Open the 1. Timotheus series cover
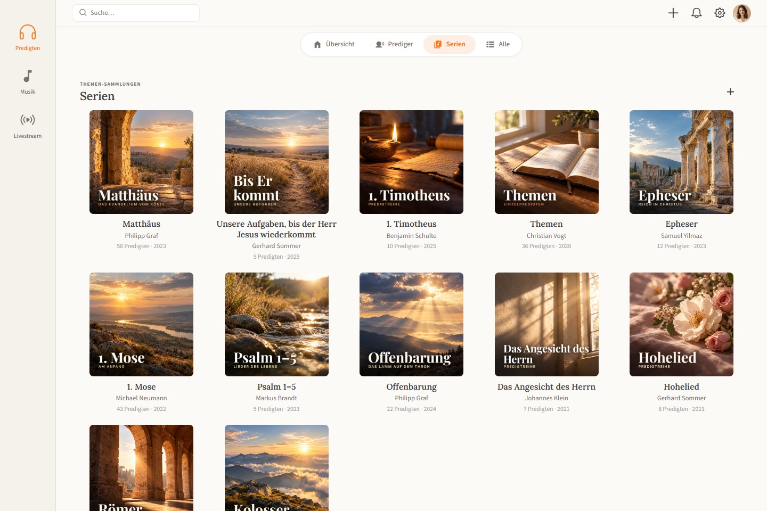The width and height of the screenshot is (767, 511). click(x=411, y=162)
